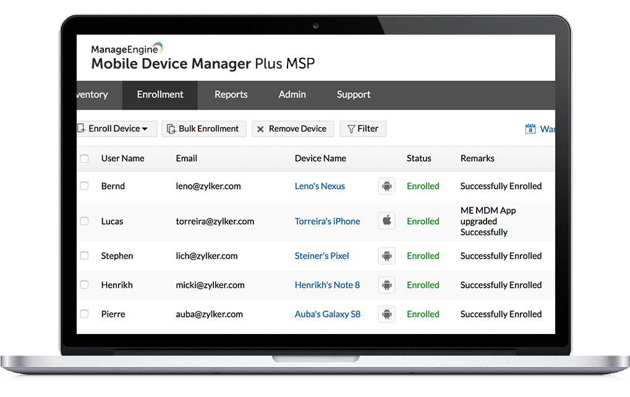Click the Android icon for Auba's Galaxy S8

point(386,314)
